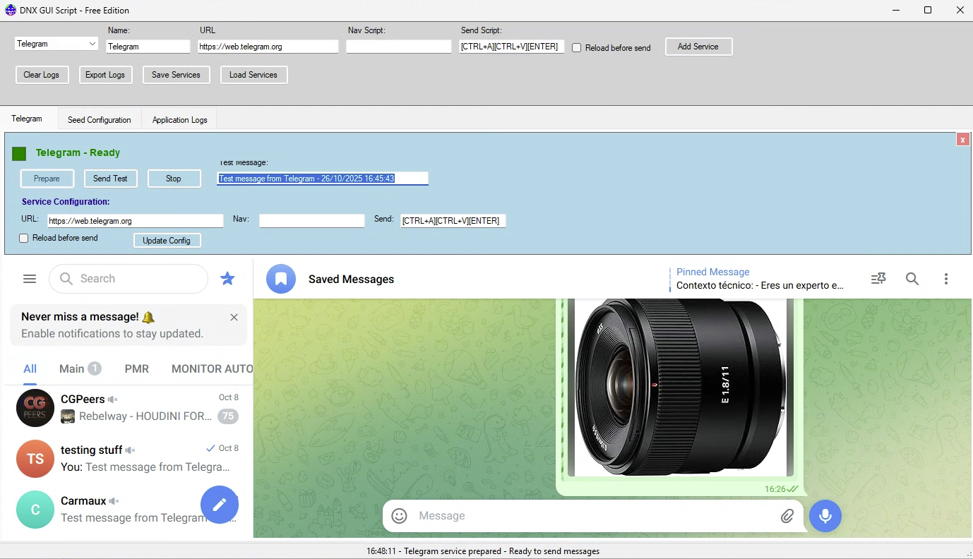Open the Carmaux chat row
The image size is (973, 559).
129,510
